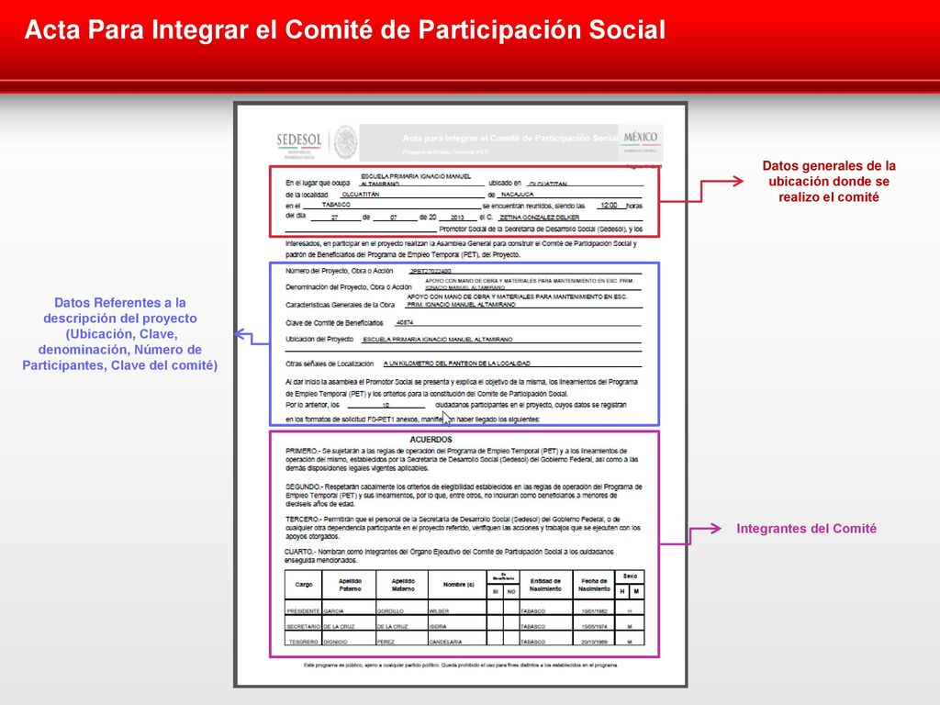
Task: Click the name 'ISIDRA' in the table
Action: point(438,626)
